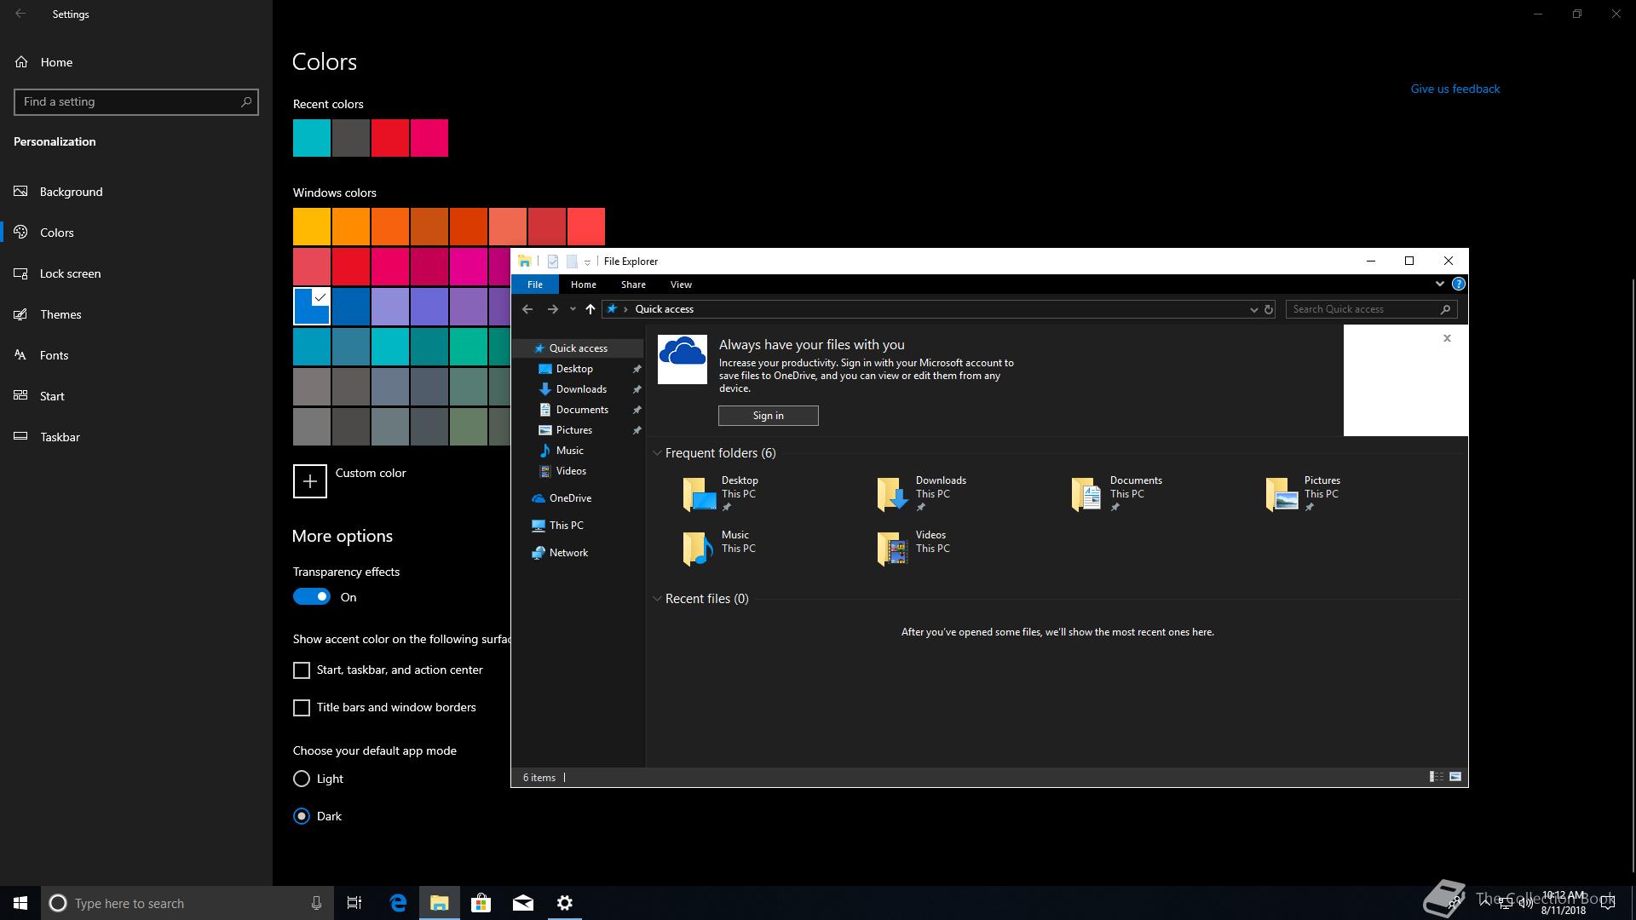This screenshot has height=920, width=1636.
Task: Turn off Transparency effects toggle
Action: [312, 597]
